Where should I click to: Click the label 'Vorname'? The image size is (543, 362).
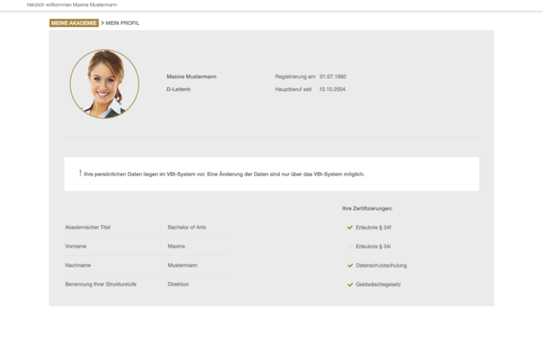(76, 246)
